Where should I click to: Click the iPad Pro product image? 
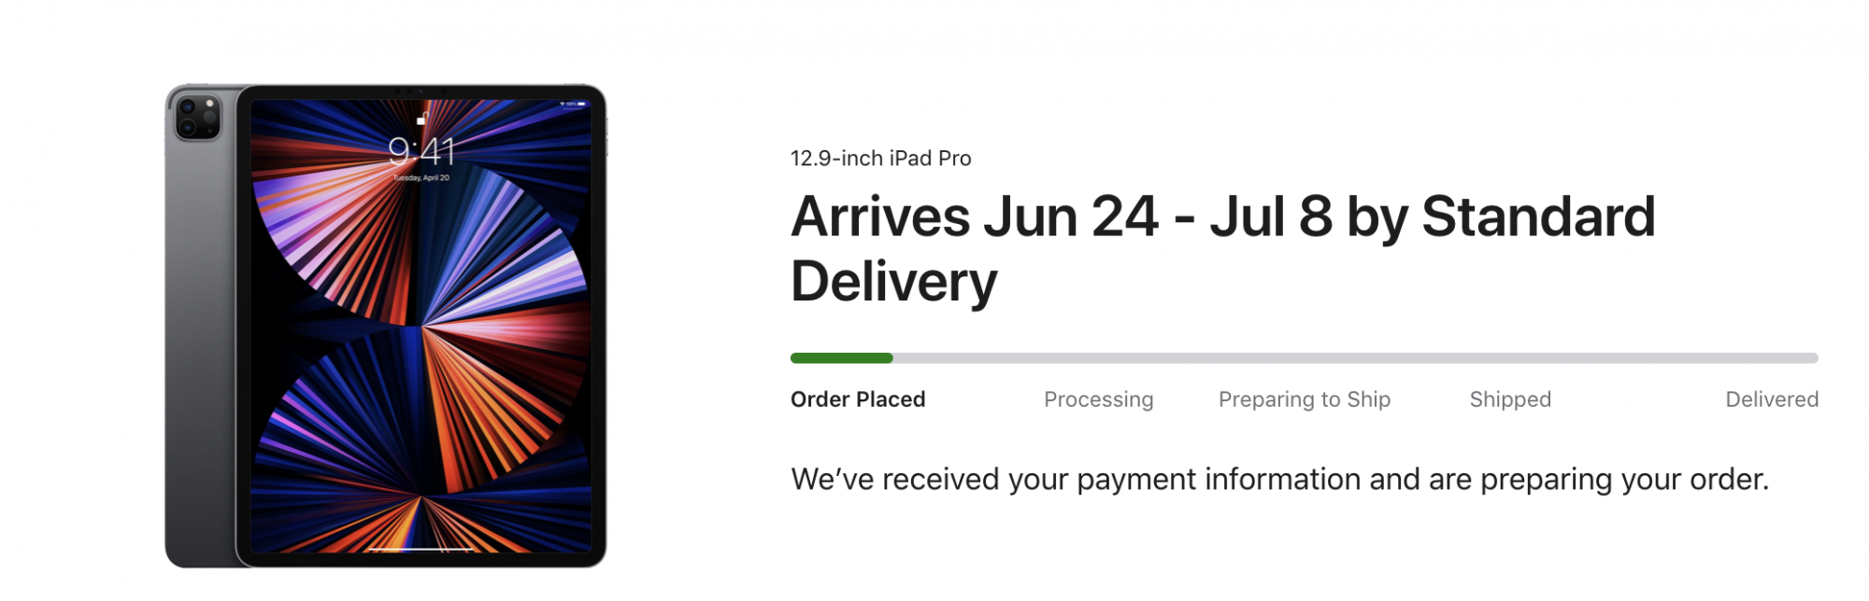point(386,326)
